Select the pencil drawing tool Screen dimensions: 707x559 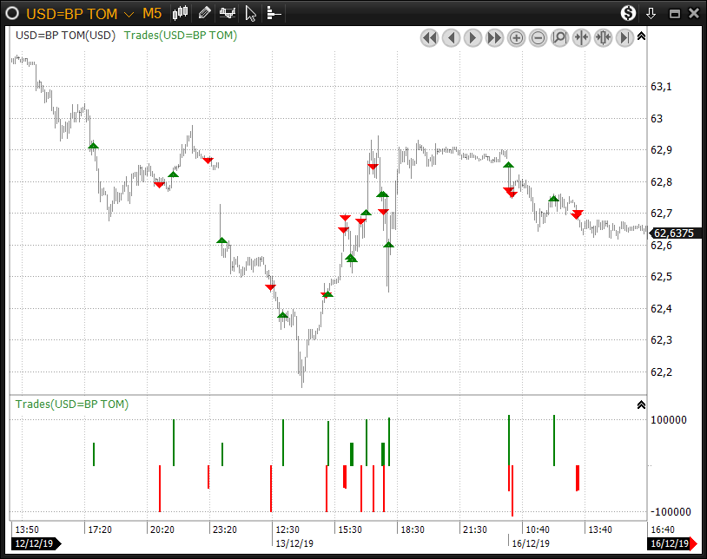[x=204, y=13]
